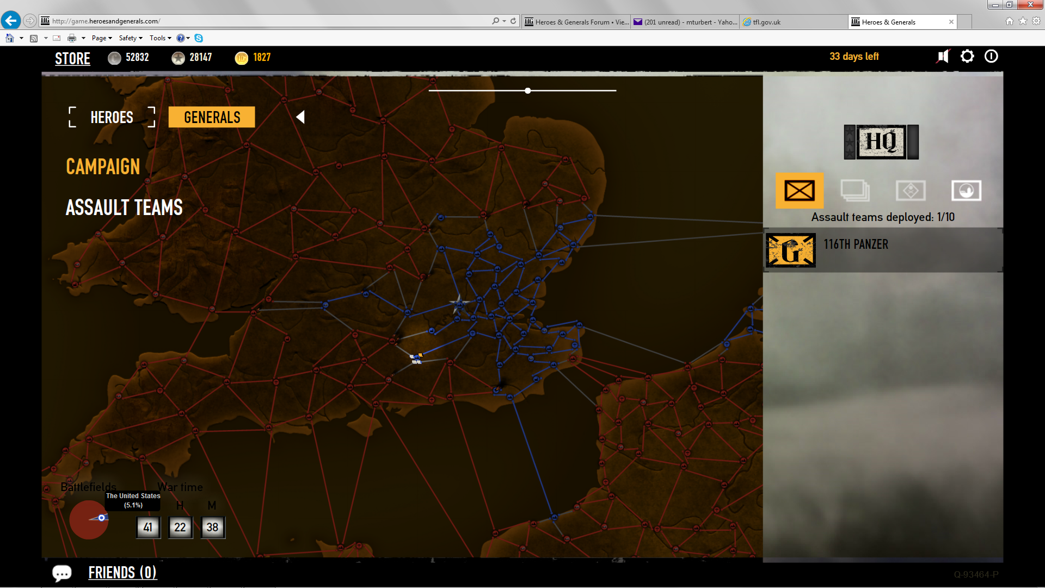1045x588 pixels.
Task: Click the info circle icon
Action: pos(991,57)
